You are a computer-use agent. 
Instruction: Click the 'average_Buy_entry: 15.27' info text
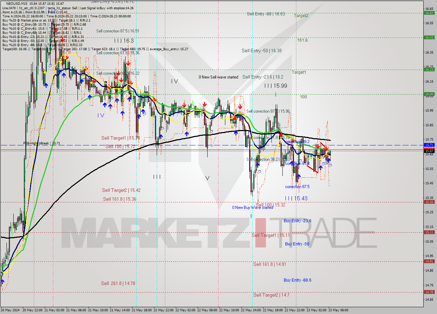pos(169,49)
